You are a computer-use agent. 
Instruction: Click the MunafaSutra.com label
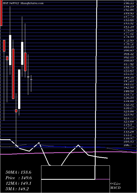(x=32, y=3)
